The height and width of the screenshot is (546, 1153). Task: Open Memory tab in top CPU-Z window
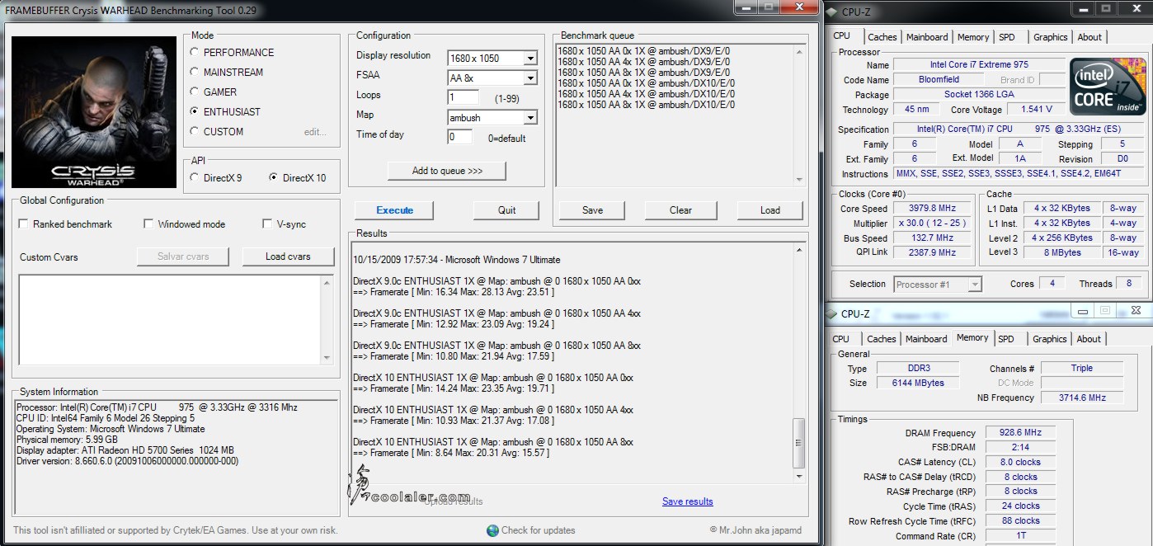tap(973, 37)
